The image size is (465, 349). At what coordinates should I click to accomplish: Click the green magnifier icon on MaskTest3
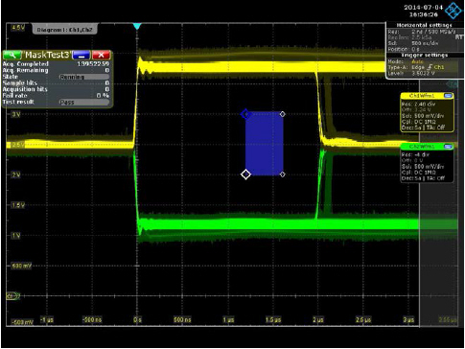click(12, 55)
